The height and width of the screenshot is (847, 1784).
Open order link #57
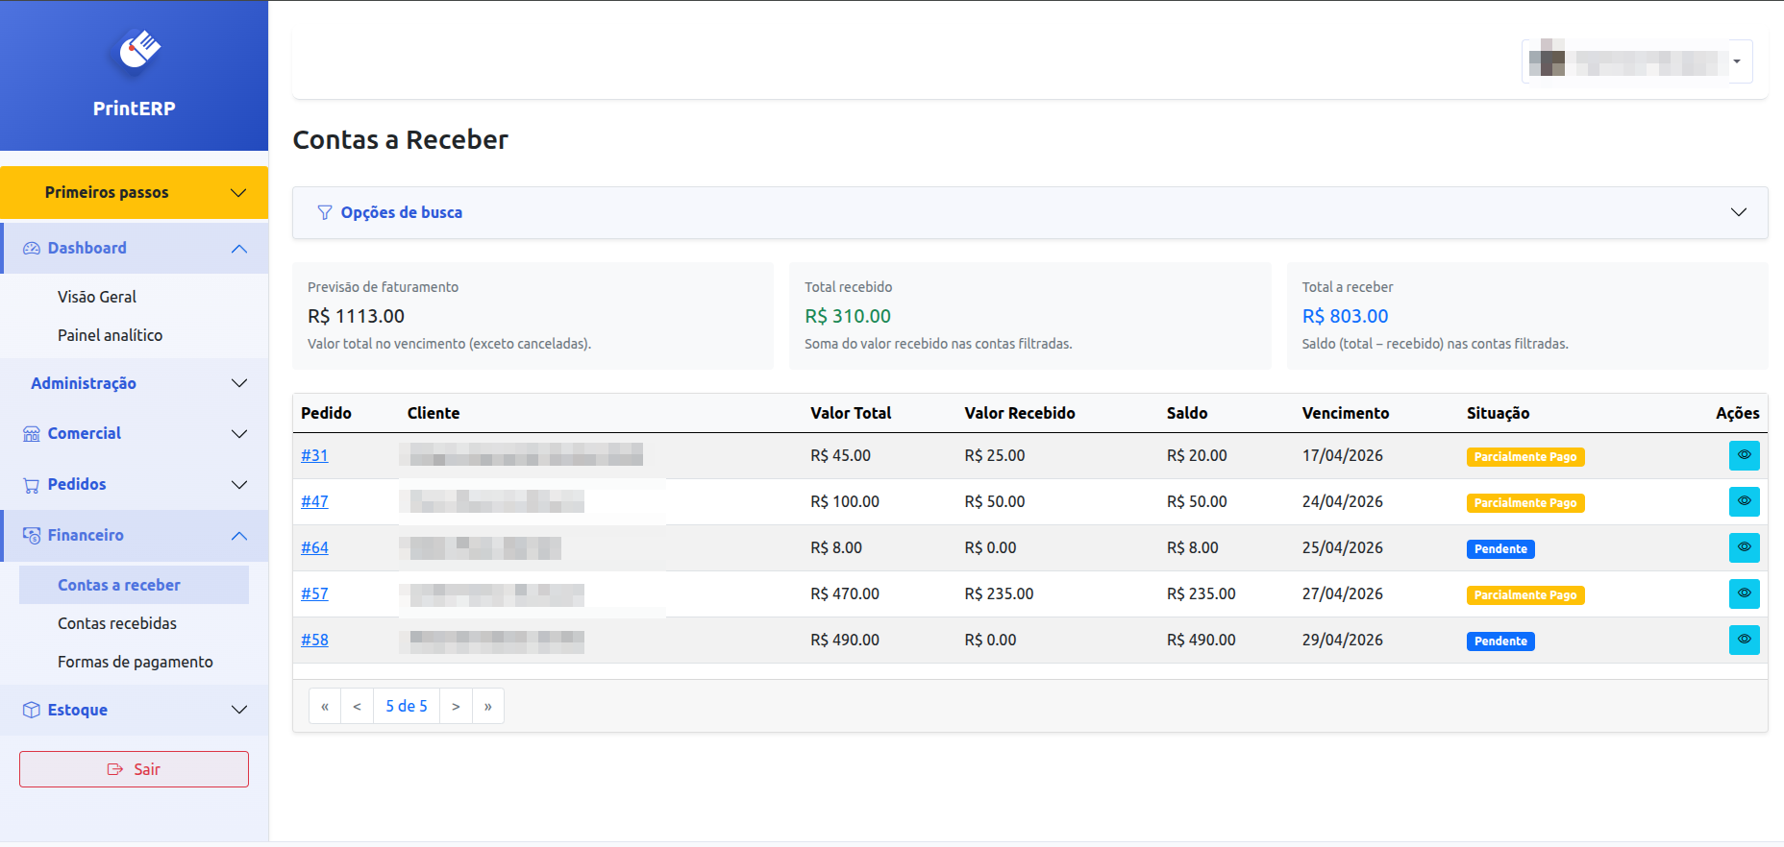pyautogui.click(x=314, y=593)
